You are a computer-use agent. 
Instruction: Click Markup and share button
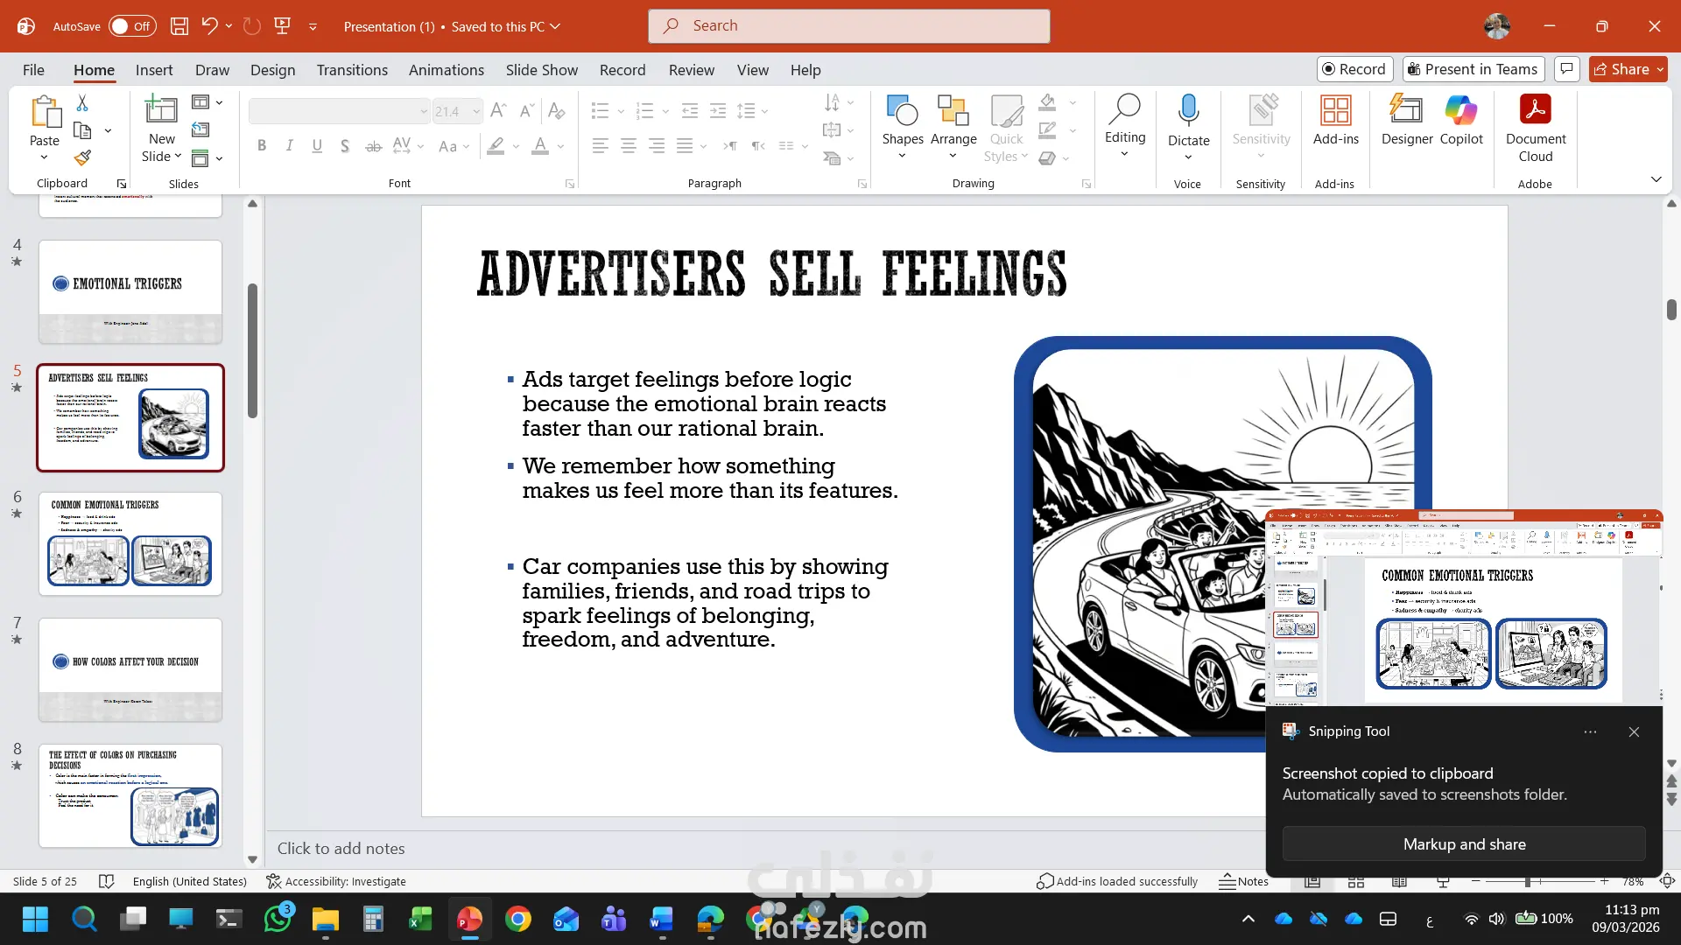point(1464,844)
